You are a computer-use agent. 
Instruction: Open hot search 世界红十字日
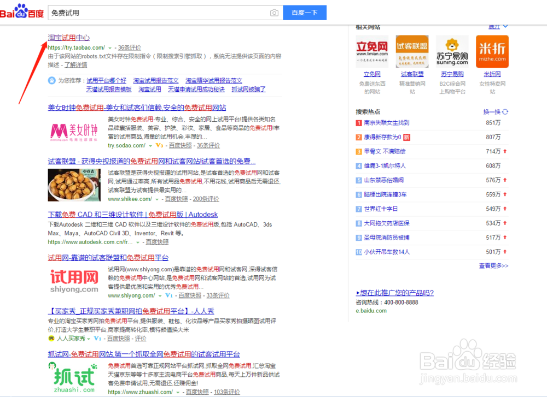381,209
